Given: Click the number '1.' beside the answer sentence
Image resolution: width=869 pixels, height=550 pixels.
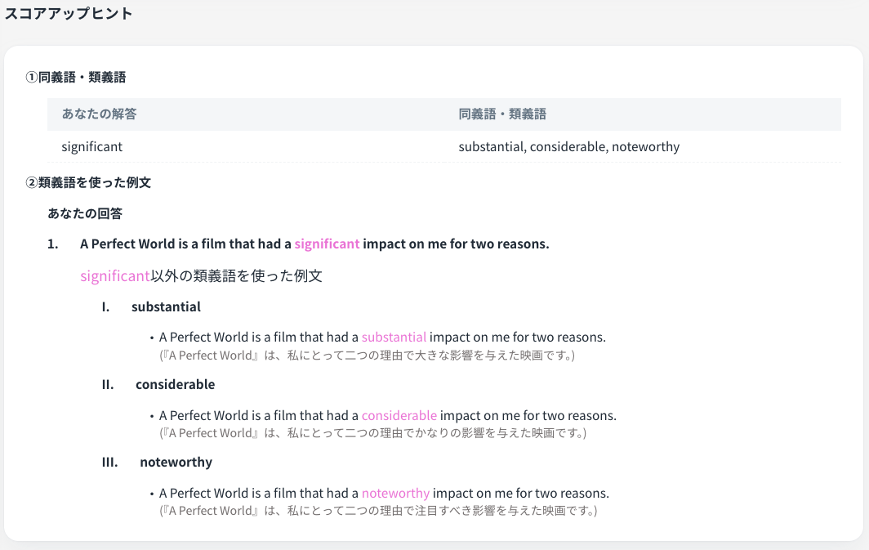Looking at the screenshot, I should [53, 244].
